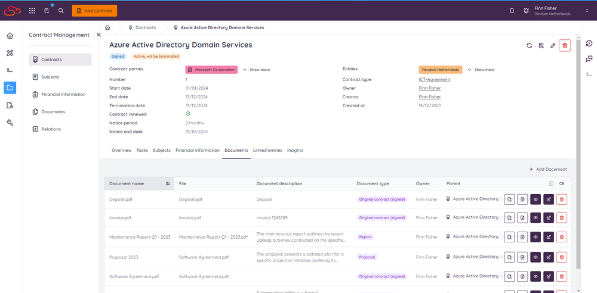The image size is (597, 293).
Task: Open the design tools icon in left rail
Action: (x=10, y=53)
